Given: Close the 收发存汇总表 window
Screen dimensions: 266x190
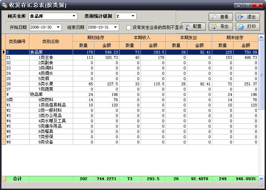Looking at the screenshot, I should [x=258, y=5].
